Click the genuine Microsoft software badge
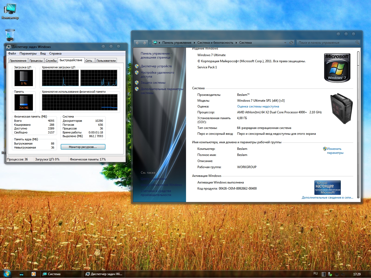Image resolution: width=371 pixels, height=278 pixels. coord(328,188)
